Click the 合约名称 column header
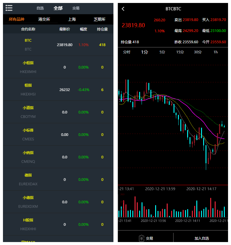This screenshot has width=231, height=245. pos(28,29)
